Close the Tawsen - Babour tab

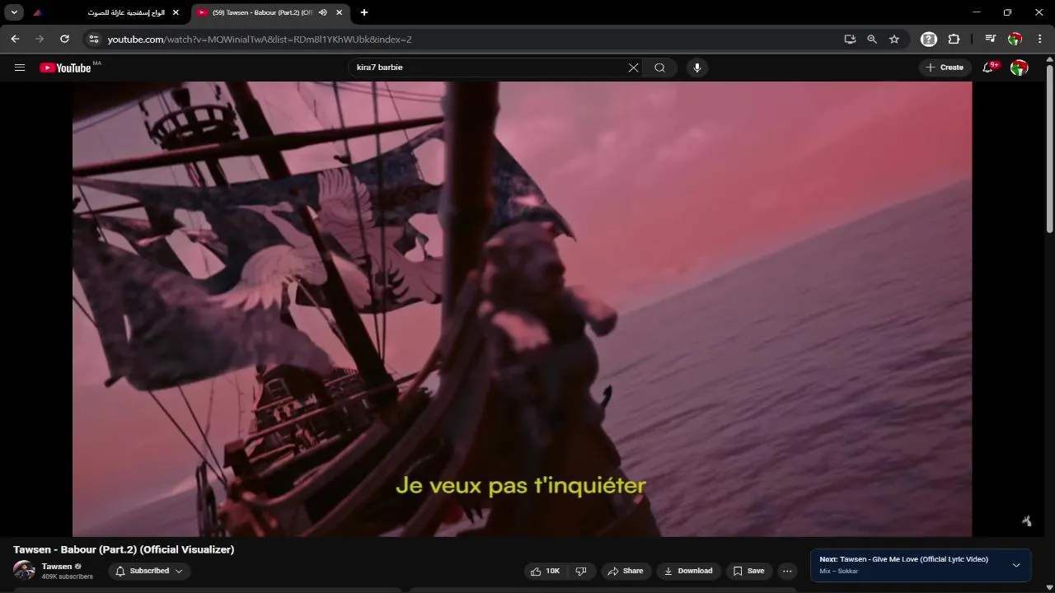pos(339,12)
